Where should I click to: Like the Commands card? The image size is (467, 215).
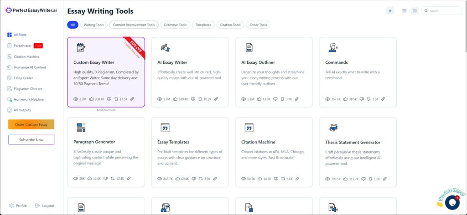(346, 99)
